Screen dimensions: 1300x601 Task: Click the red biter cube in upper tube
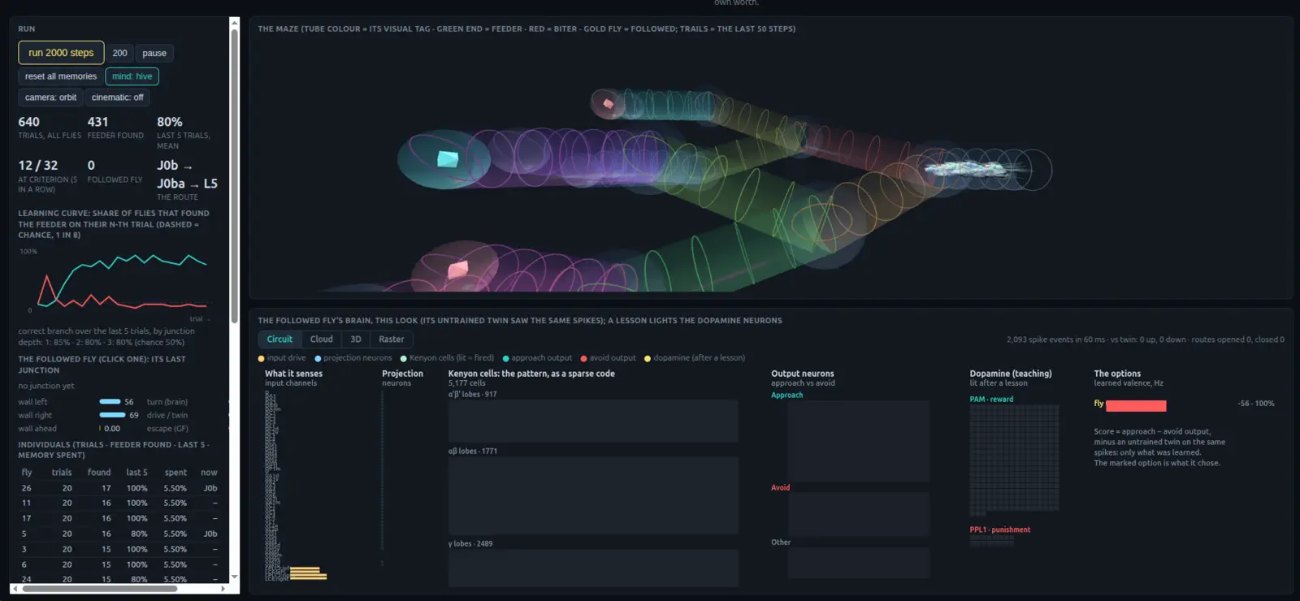coord(608,103)
